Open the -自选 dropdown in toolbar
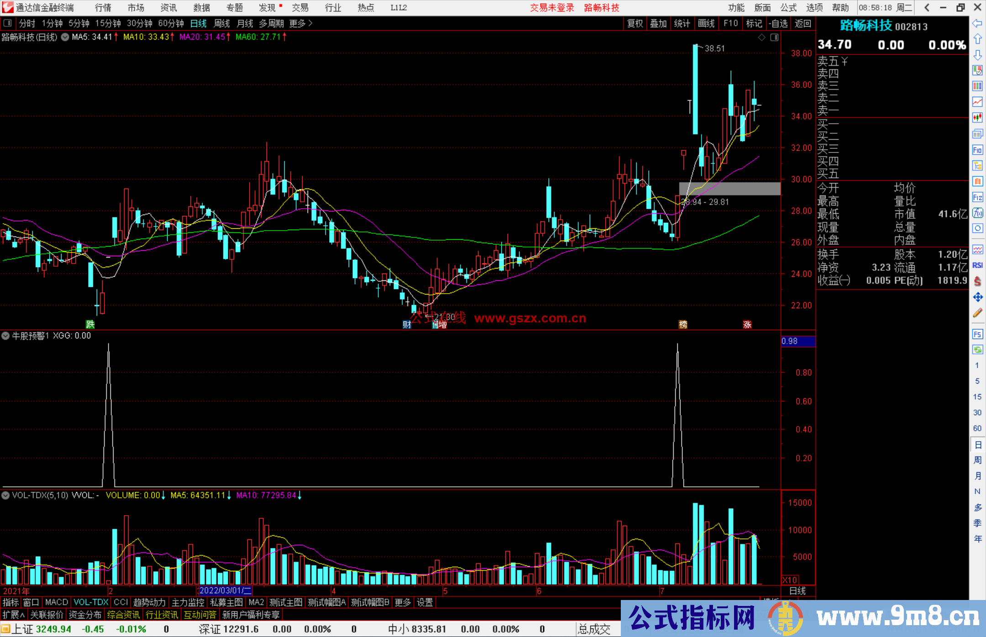 coord(778,23)
